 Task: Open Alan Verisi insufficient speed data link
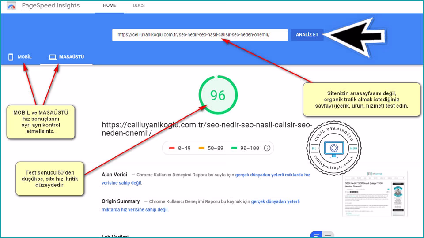[206, 178]
